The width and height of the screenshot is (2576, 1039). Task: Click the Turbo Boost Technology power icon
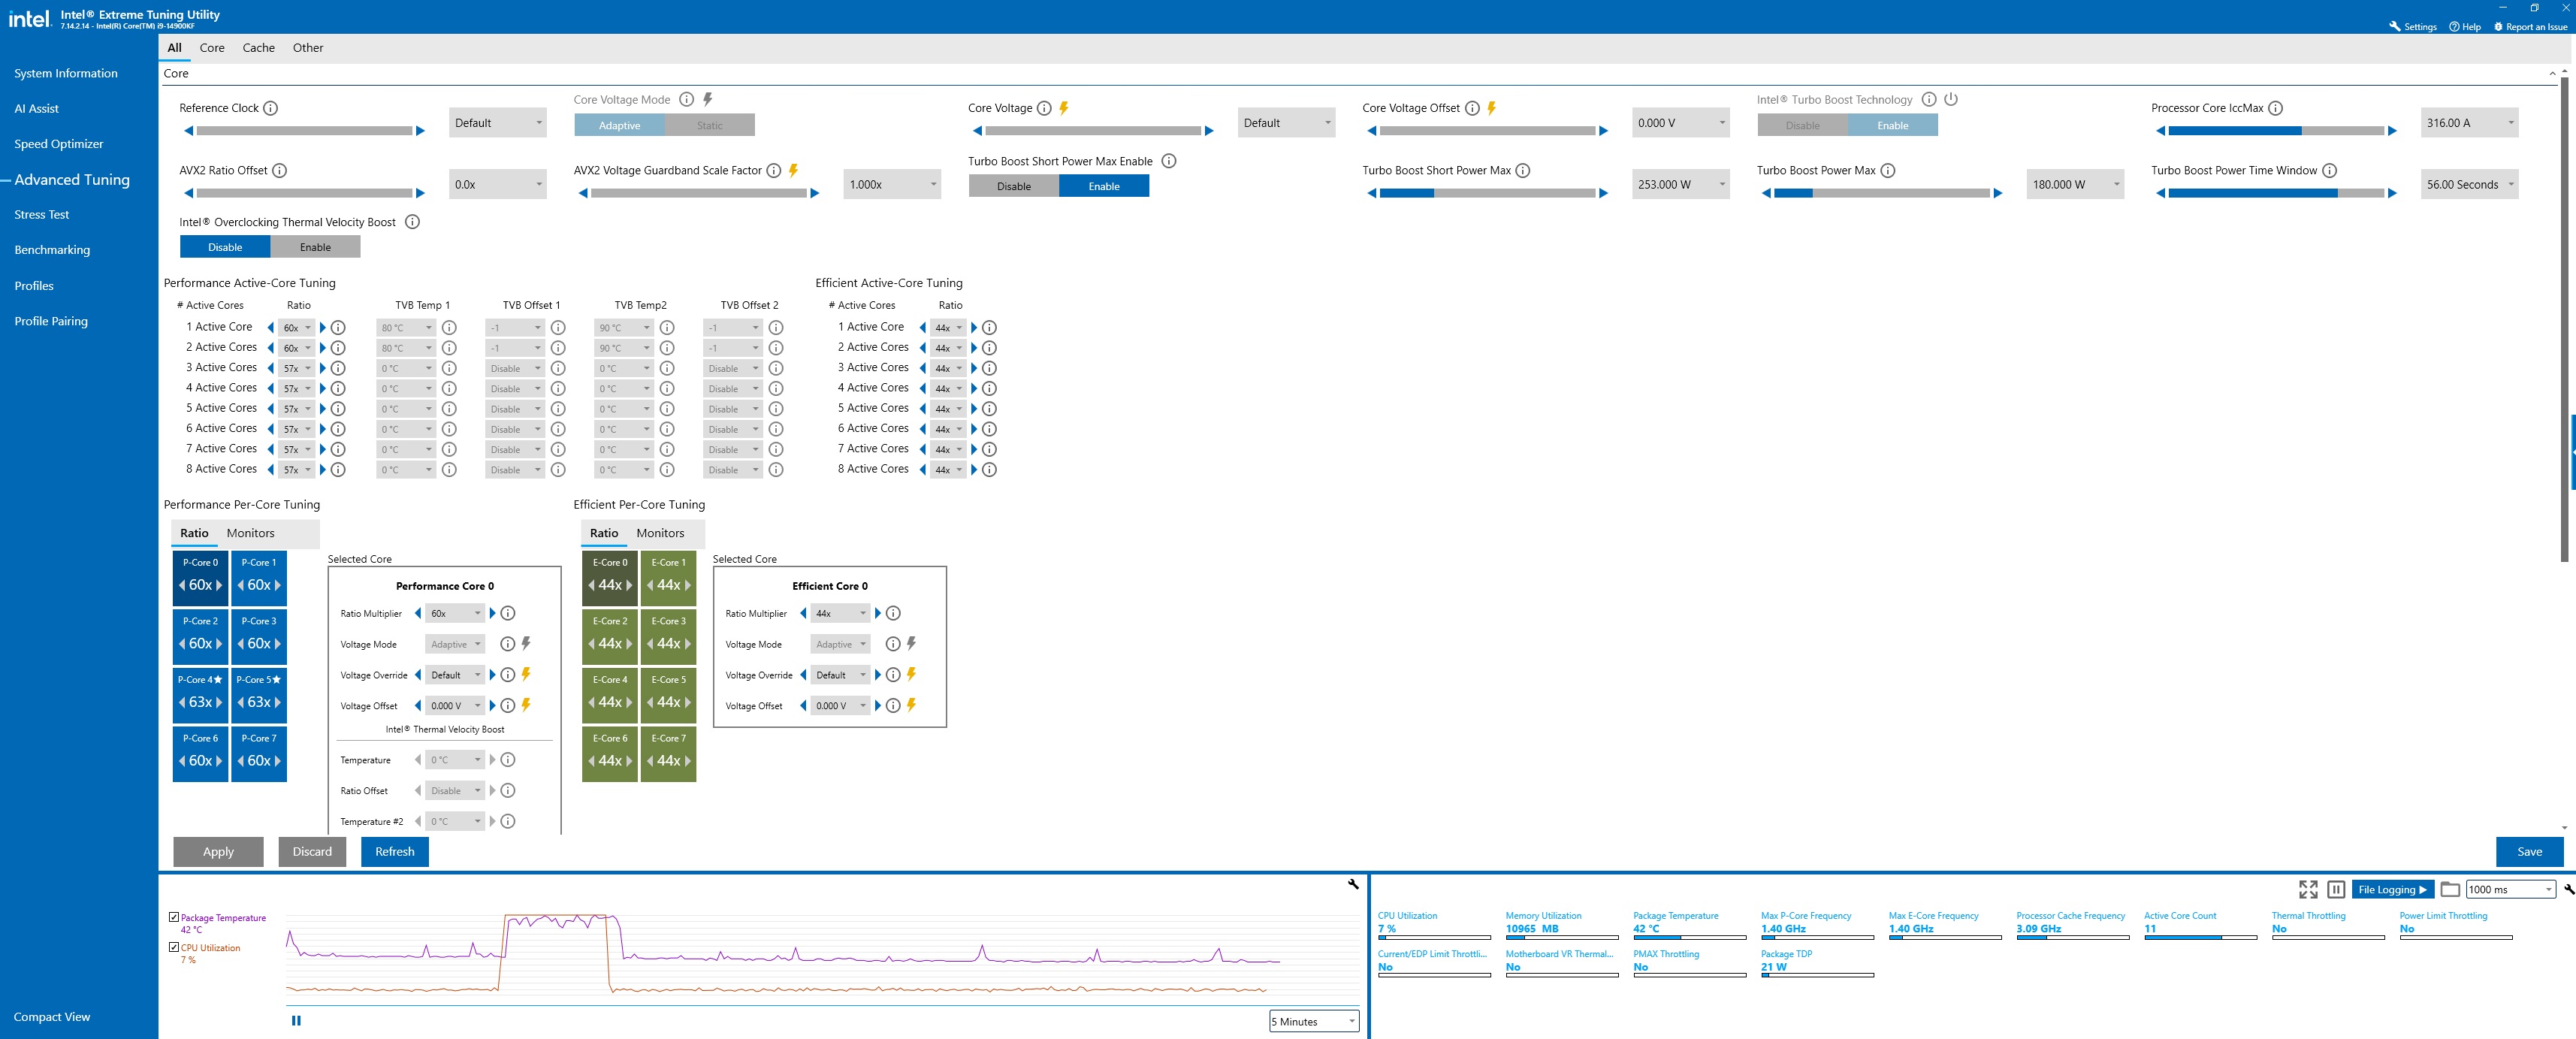(1951, 99)
